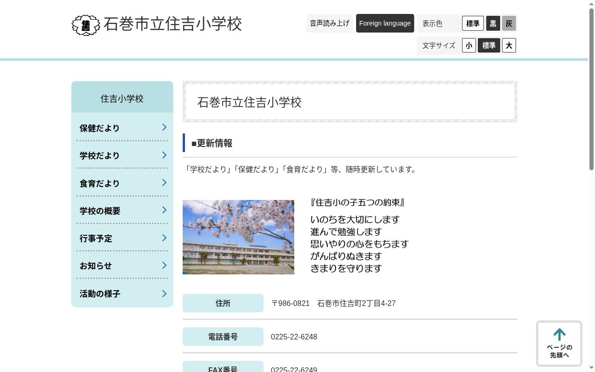The width and height of the screenshot is (595, 372).
Task: Click the 住所 label cell
Action: click(223, 303)
